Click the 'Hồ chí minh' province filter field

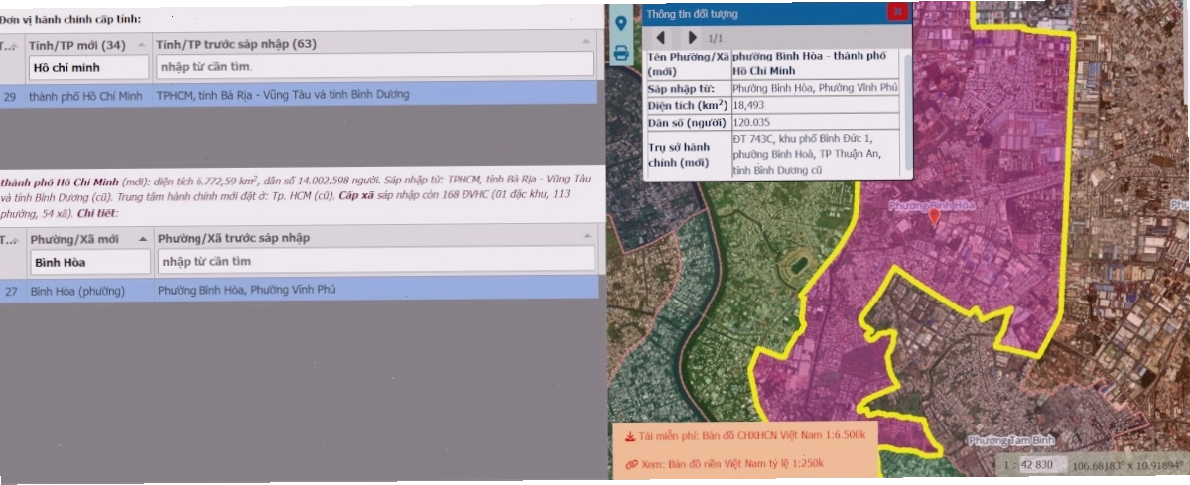click(x=89, y=67)
